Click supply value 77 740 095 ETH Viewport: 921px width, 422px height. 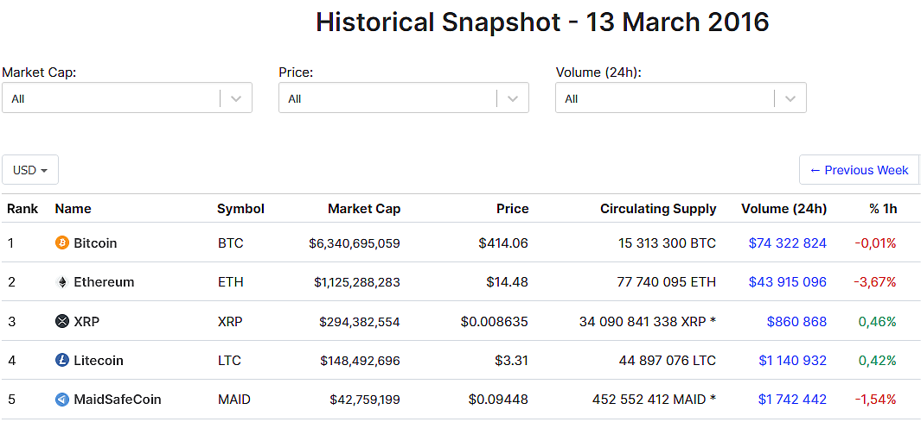pos(667,282)
